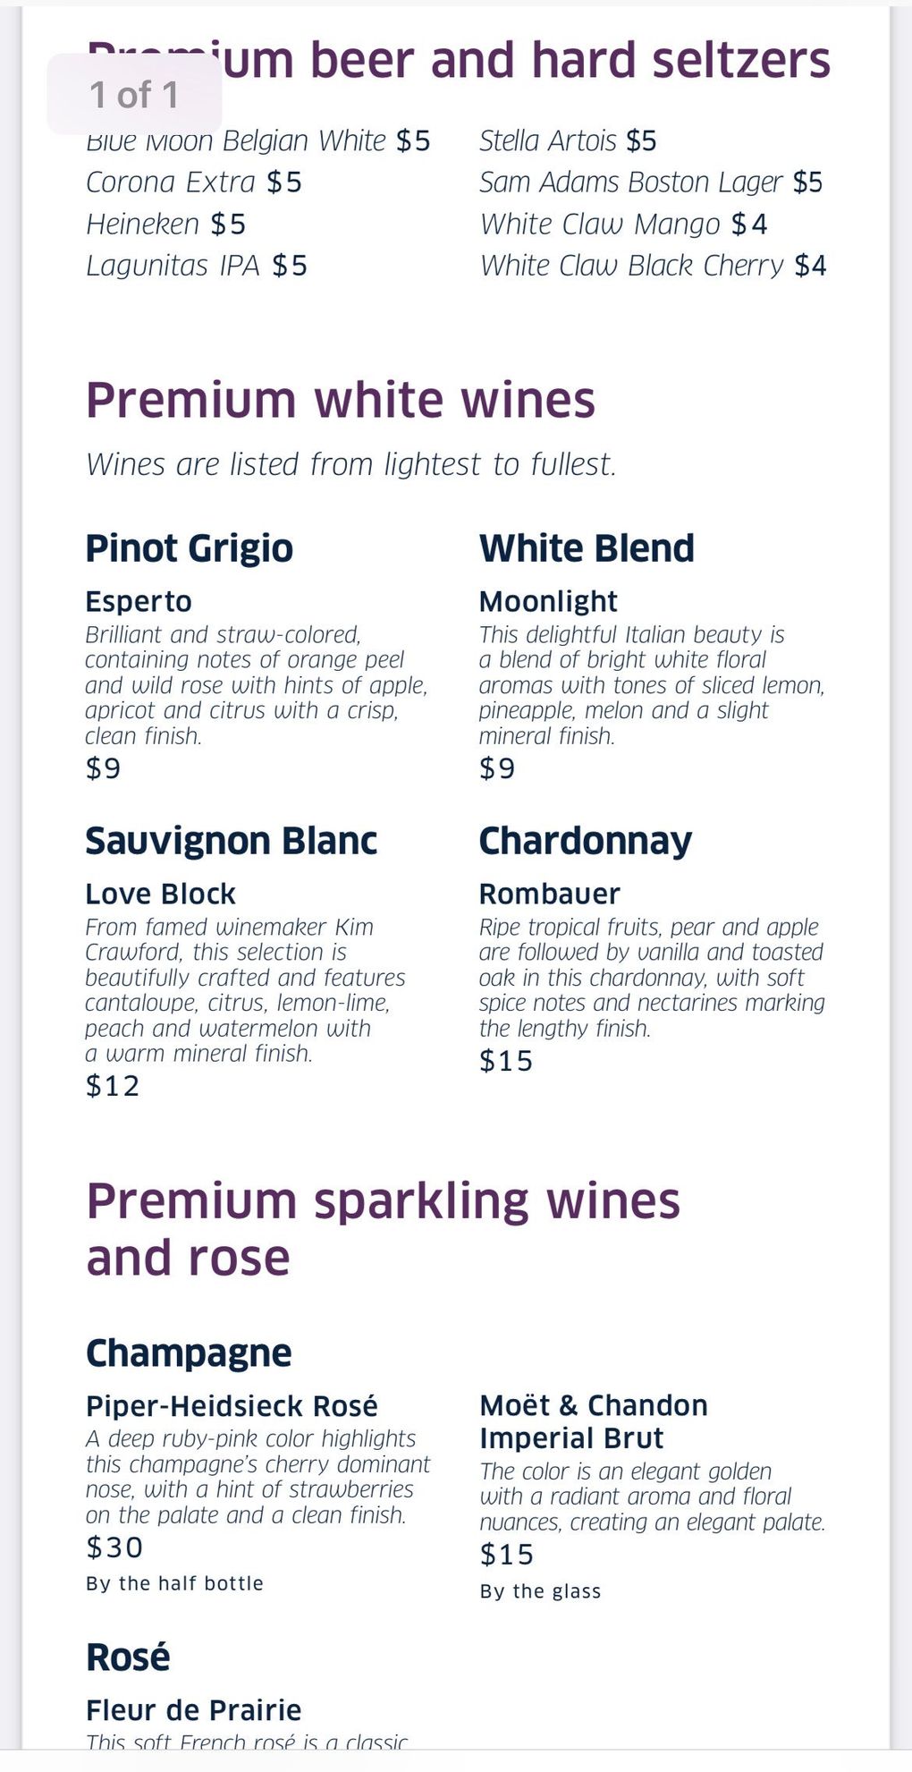Select the Stella Artois beer listing
Screen dimensions: 912x1772
568,140
